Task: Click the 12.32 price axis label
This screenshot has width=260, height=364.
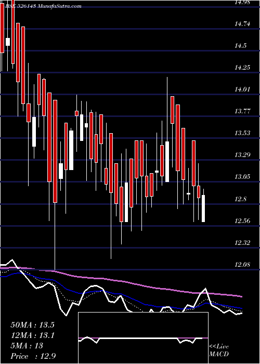Action: [x=243, y=243]
